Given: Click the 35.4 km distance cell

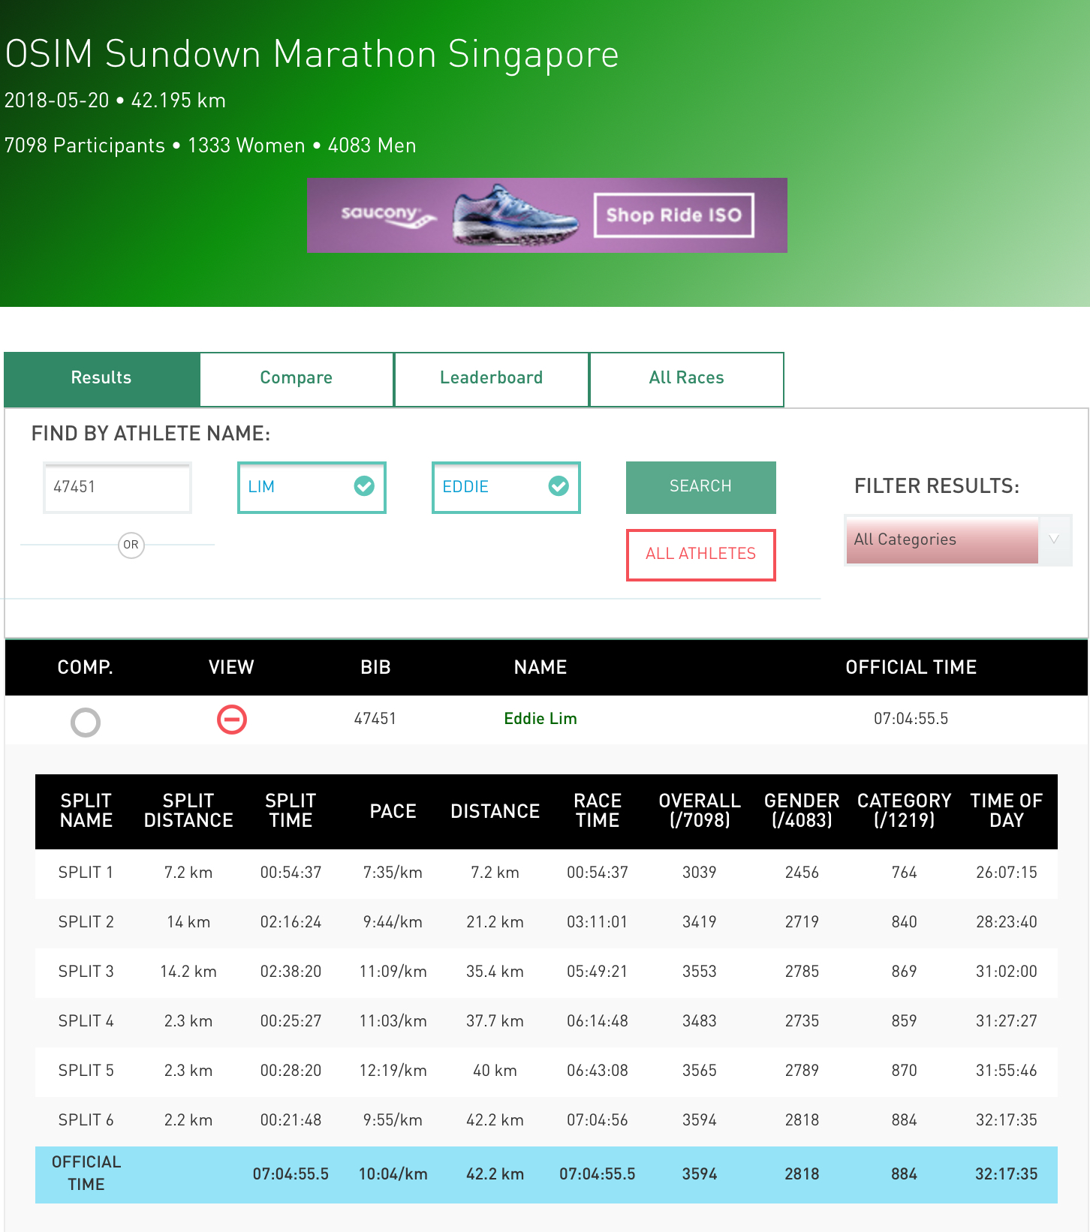Looking at the screenshot, I should coord(495,972).
